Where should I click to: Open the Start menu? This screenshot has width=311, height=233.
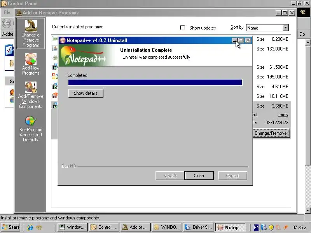click(x=11, y=227)
